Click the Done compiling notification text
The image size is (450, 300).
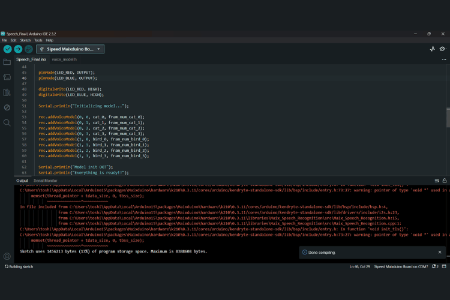click(x=322, y=253)
